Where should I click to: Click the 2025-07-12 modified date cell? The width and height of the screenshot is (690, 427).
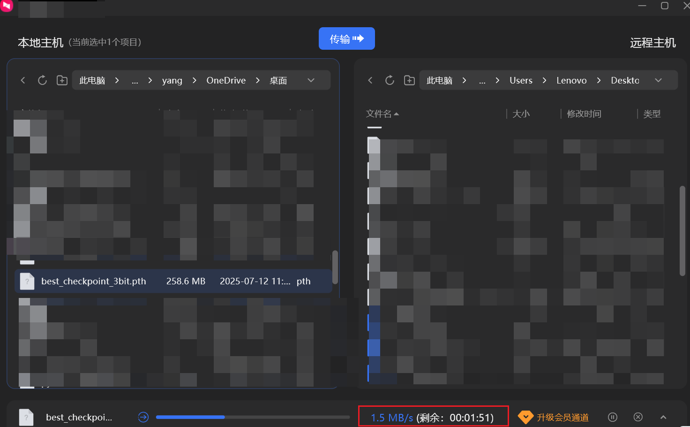pyautogui.click(x=255, y=281)
